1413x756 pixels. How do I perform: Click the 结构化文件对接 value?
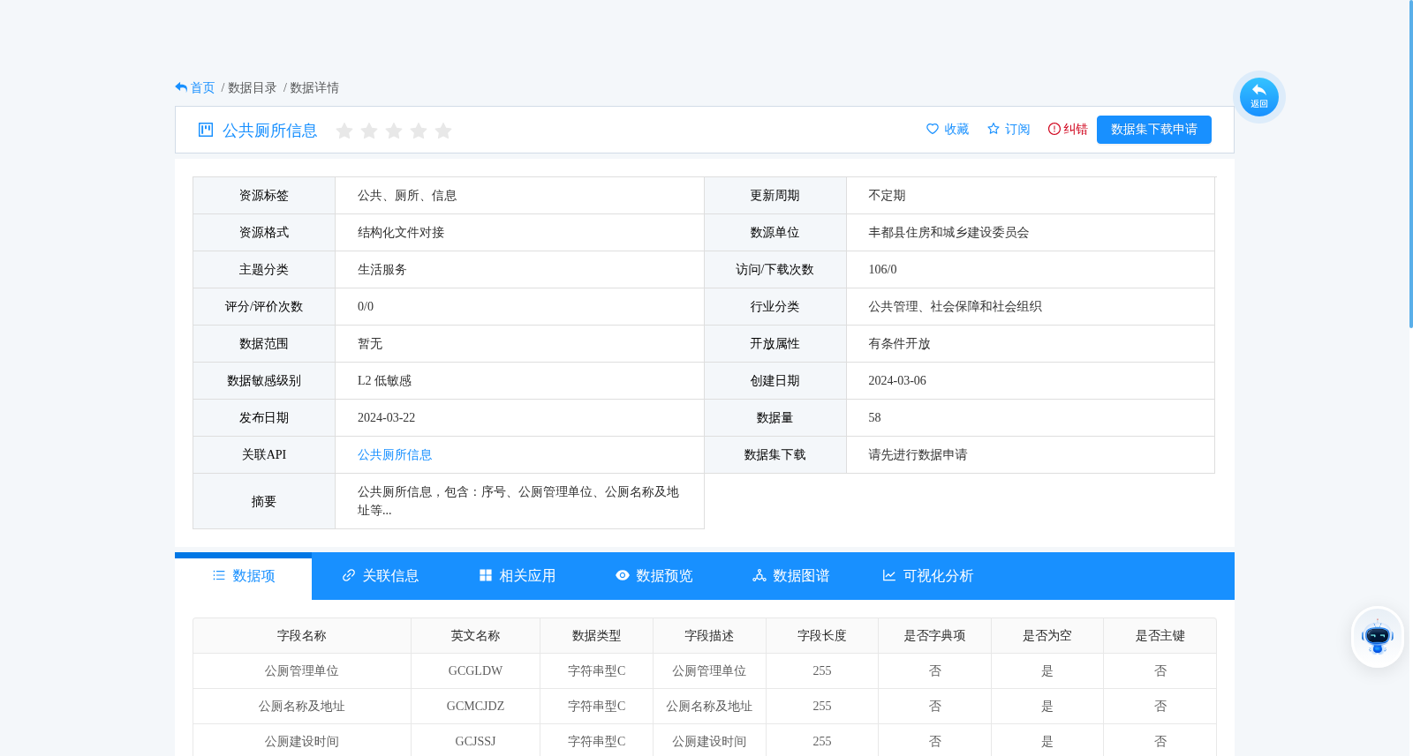[x=401, y=233]
